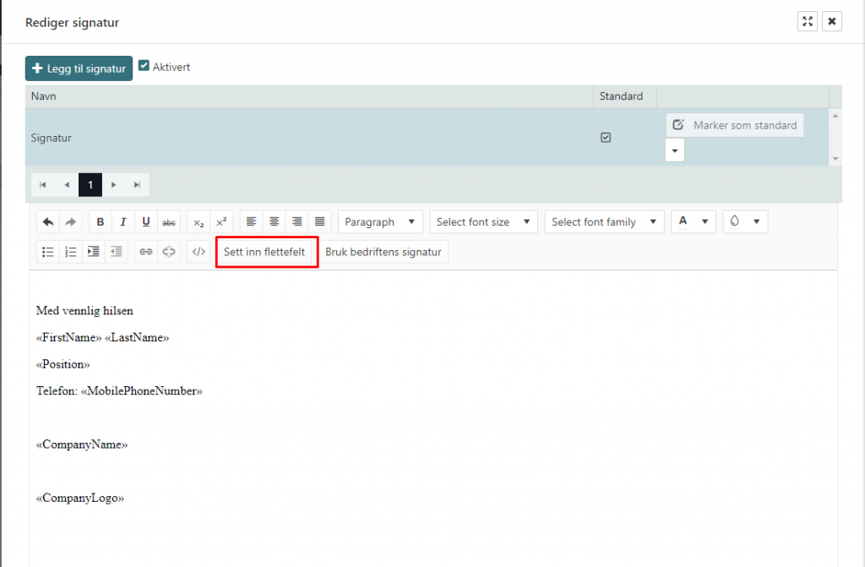Open the view HTML source icon
The width and height of the screenshot is (865, 567).
click(199, 252)
